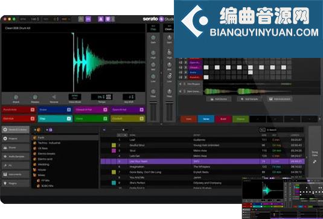Select the highlighted song Use Your Heart
323x219 pixels.
point(202,161)
